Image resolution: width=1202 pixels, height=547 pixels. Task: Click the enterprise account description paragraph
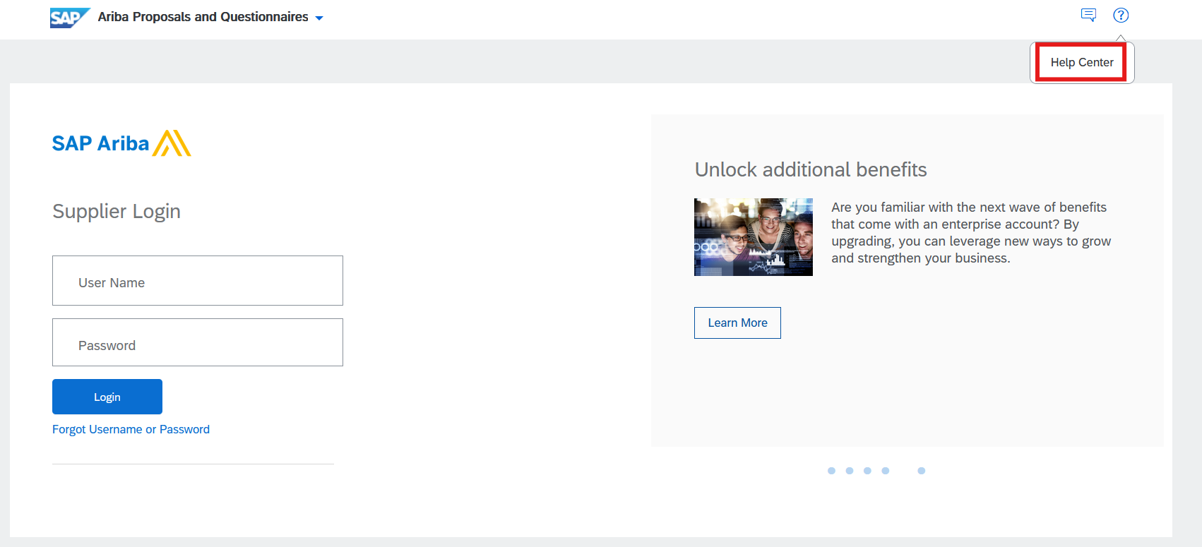click(971, 233)
